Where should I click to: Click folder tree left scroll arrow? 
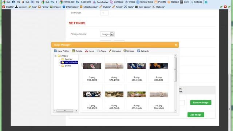[55, 111]
